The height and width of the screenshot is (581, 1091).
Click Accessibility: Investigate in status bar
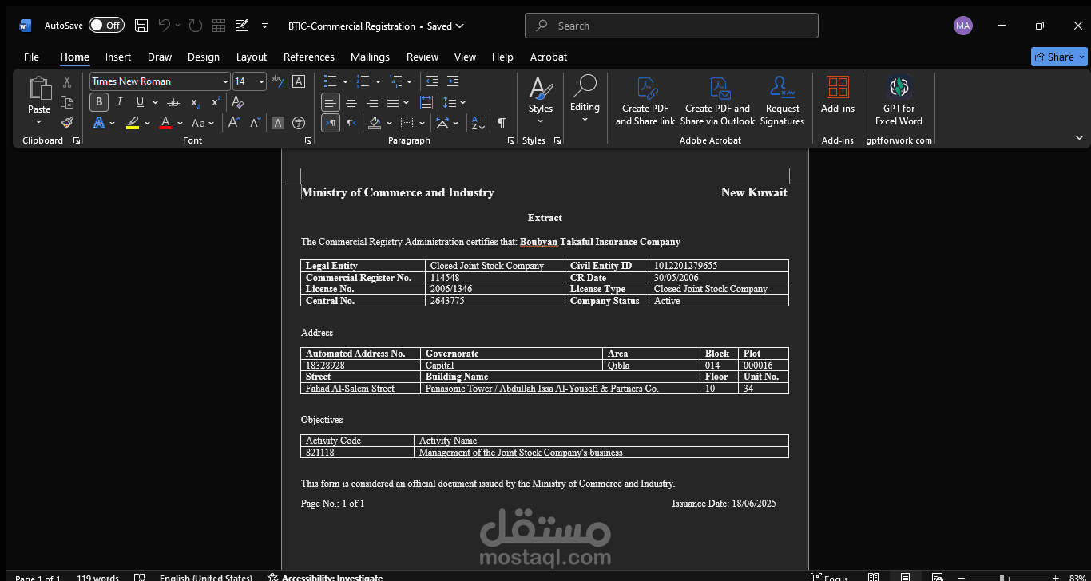[325, 578]
